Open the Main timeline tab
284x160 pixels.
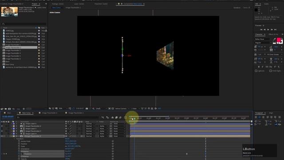coord(9,113)
